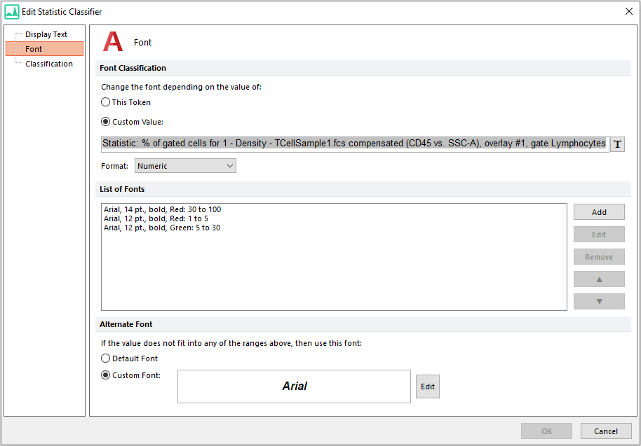Click the Remove font button

point(599,257)
